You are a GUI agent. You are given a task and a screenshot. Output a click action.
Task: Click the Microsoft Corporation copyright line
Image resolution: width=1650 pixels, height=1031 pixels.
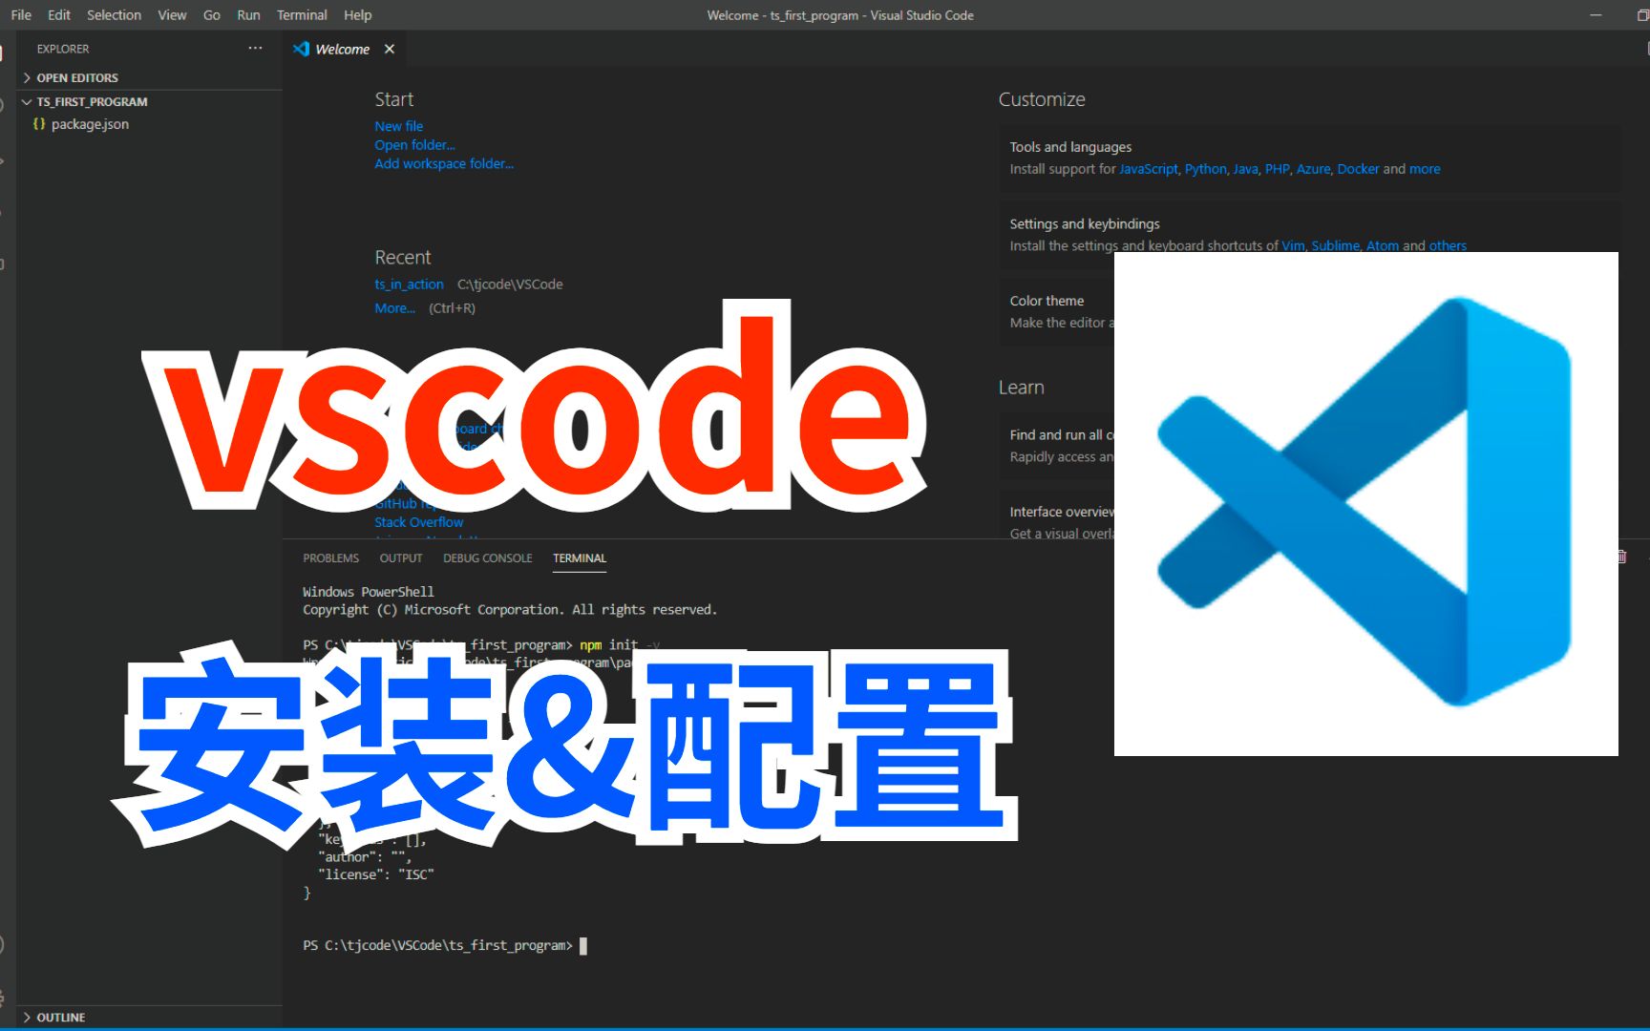click(510, 610)
